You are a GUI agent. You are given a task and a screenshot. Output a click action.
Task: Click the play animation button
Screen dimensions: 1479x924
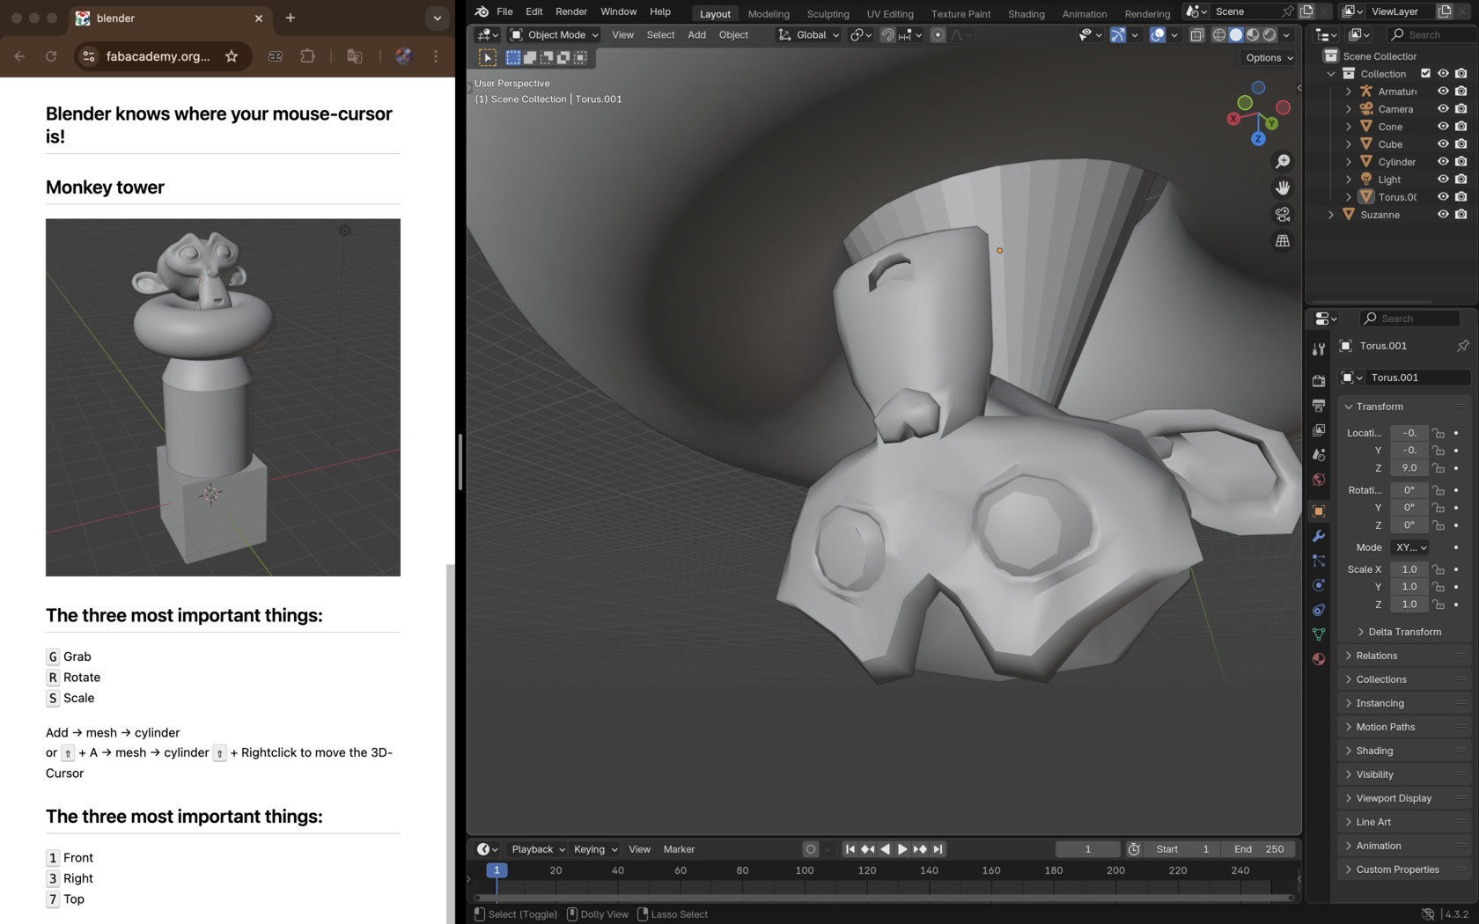tap(902, 849)
